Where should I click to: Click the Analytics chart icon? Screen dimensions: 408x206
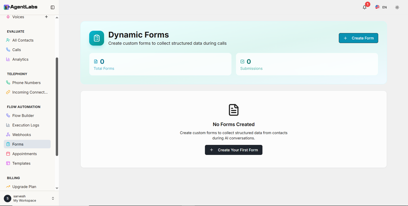tap(8, 59)
